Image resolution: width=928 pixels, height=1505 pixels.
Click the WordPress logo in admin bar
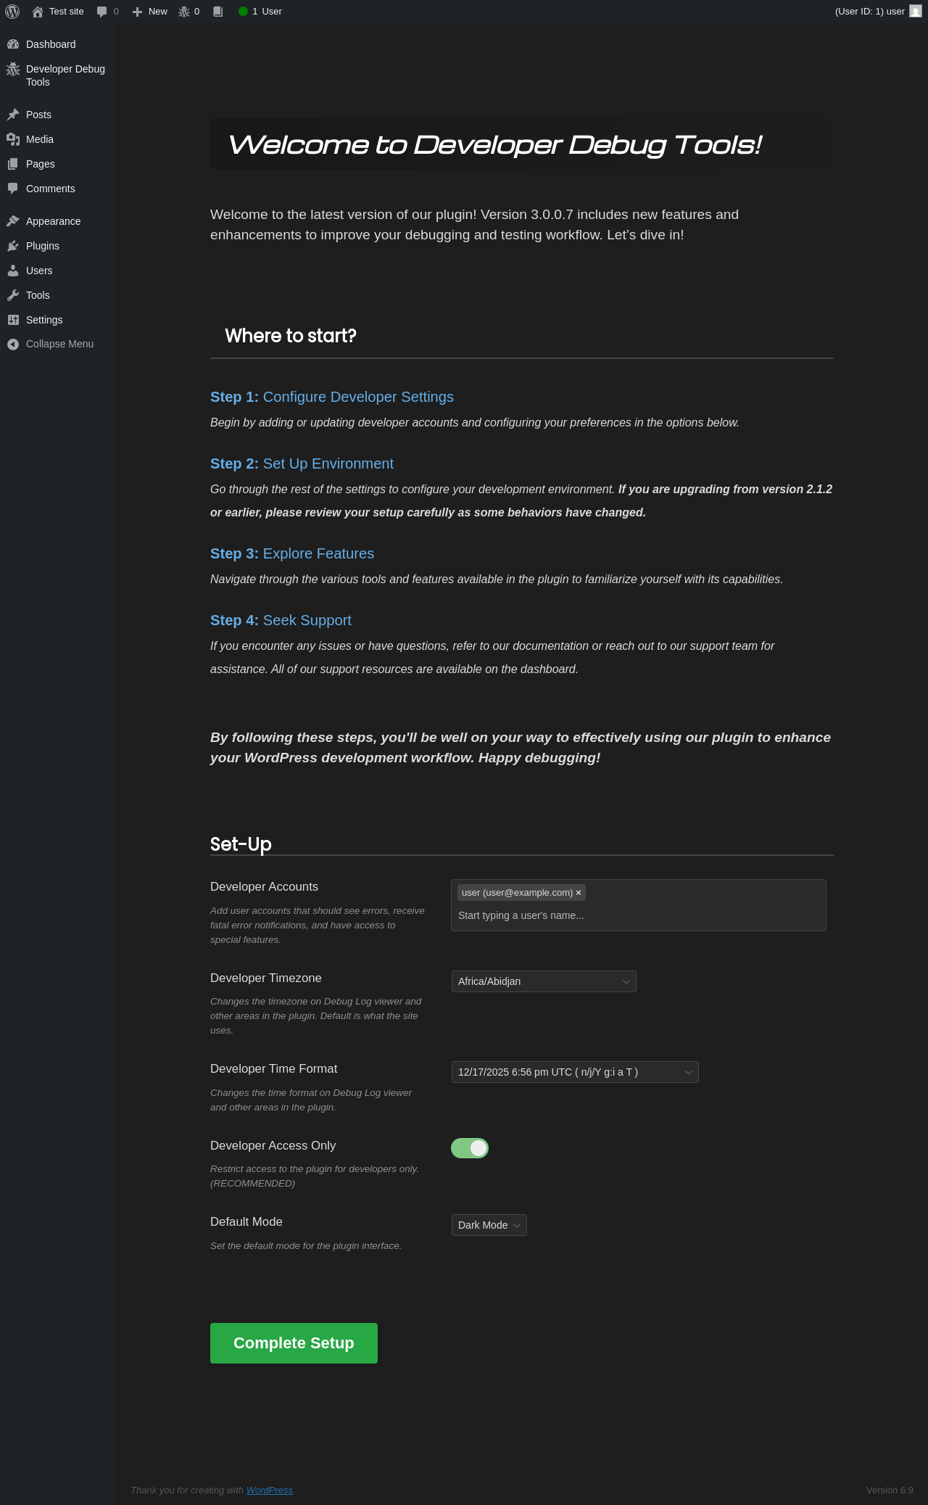click(12, 12)
